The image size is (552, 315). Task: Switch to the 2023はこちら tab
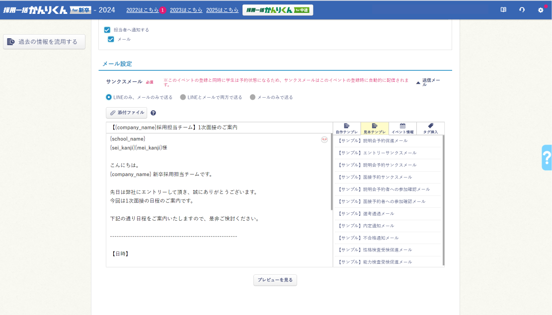pyautogui.click(x=186, y=9)
